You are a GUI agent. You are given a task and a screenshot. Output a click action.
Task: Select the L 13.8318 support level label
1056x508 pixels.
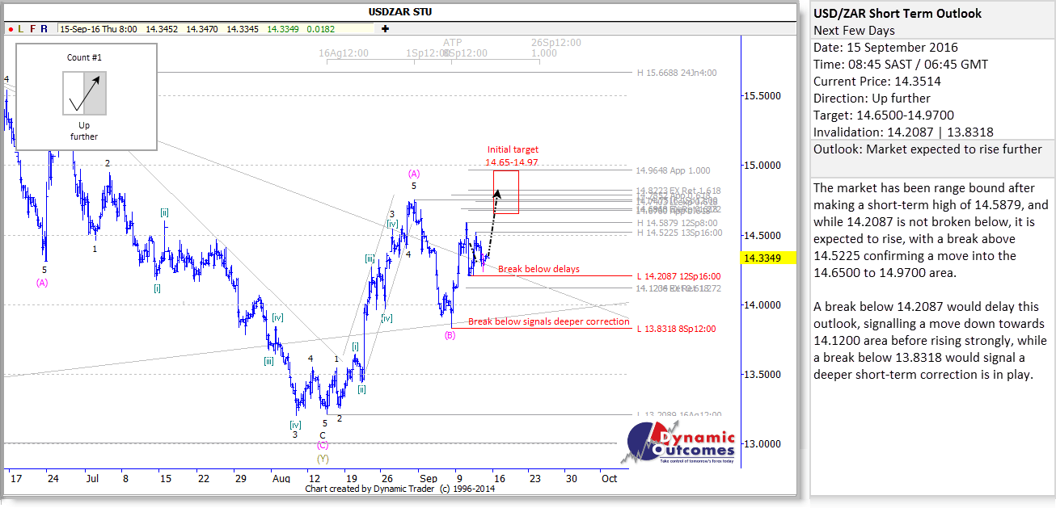pyautogui.click(x=676, y=329)
